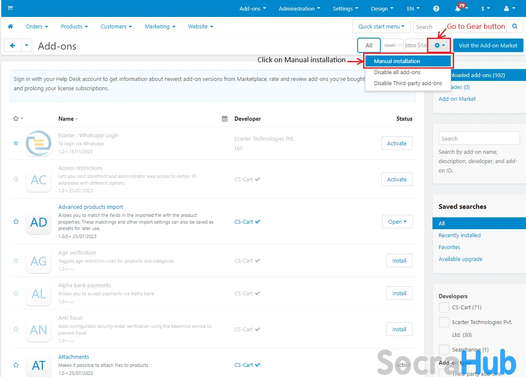Click the AN icon for Anti fraud

tap(39, 329)
